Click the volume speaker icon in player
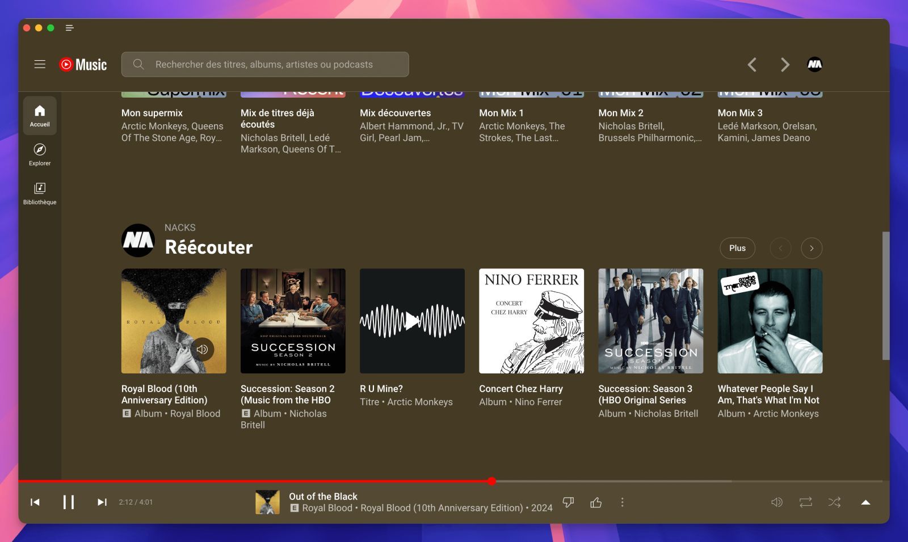 pos(777,502)
